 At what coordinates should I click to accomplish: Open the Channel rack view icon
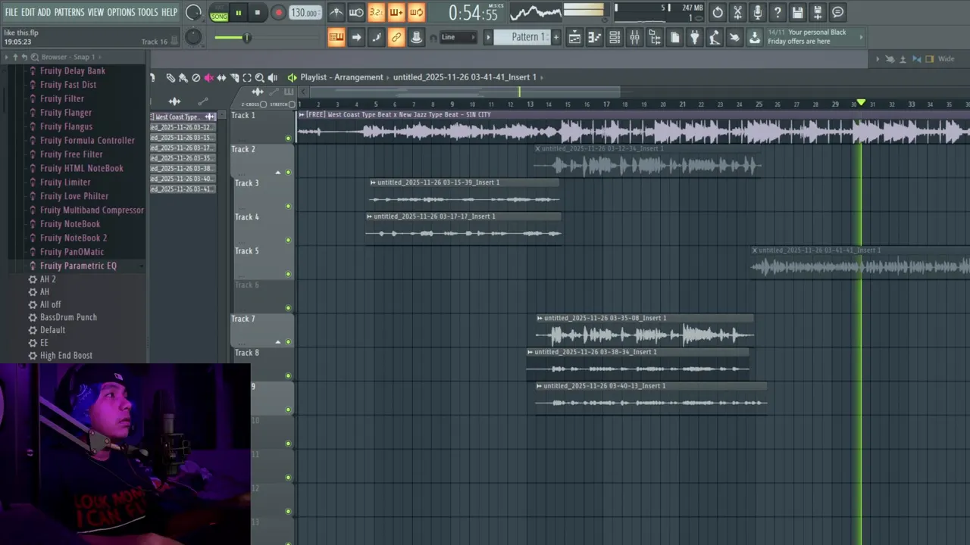click(x=615, y=37)
